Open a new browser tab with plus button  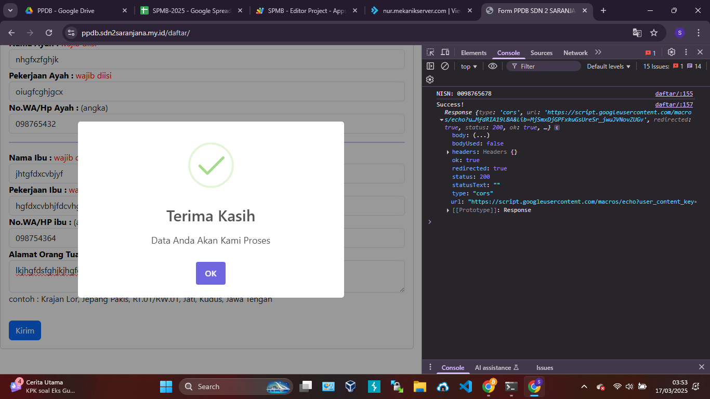(603, 10)
